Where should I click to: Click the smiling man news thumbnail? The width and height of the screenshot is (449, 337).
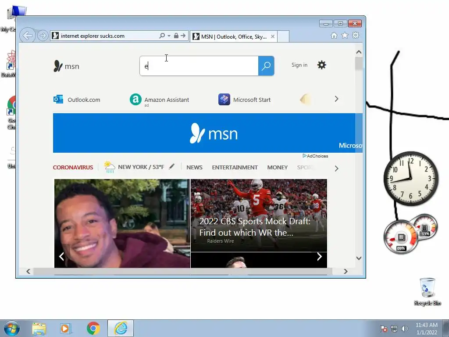(122, 223)
